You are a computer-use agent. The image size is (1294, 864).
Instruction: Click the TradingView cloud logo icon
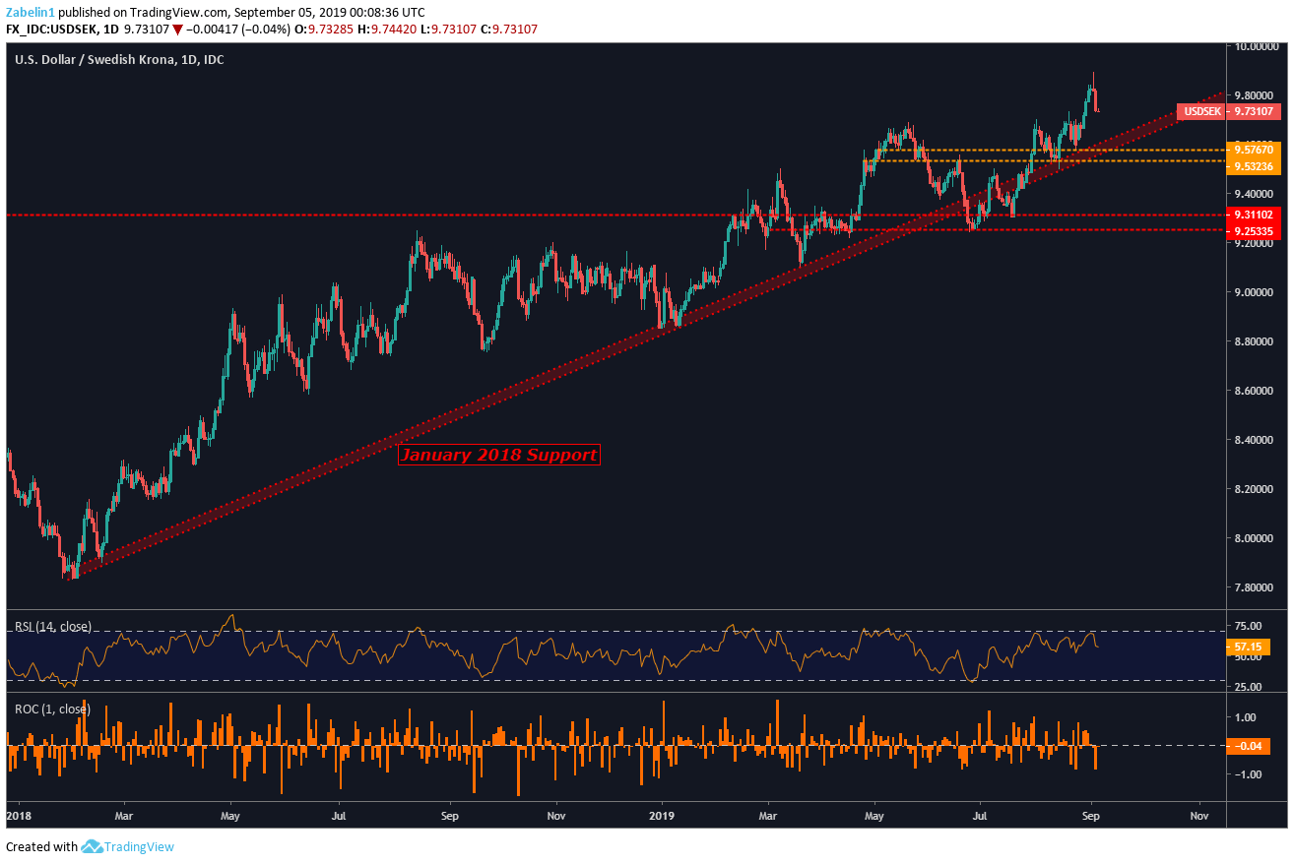tap(94, 846)
